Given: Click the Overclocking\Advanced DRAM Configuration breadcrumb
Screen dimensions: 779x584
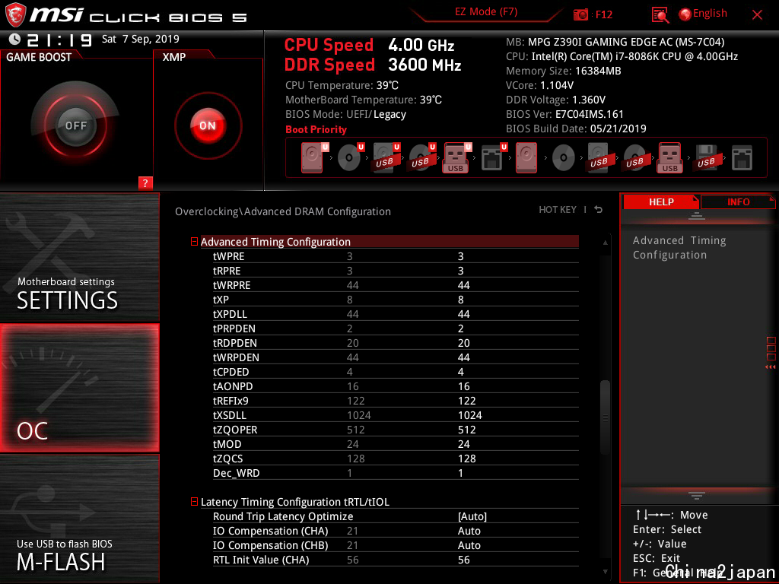Looking at the screenshot, I should 283,211.
